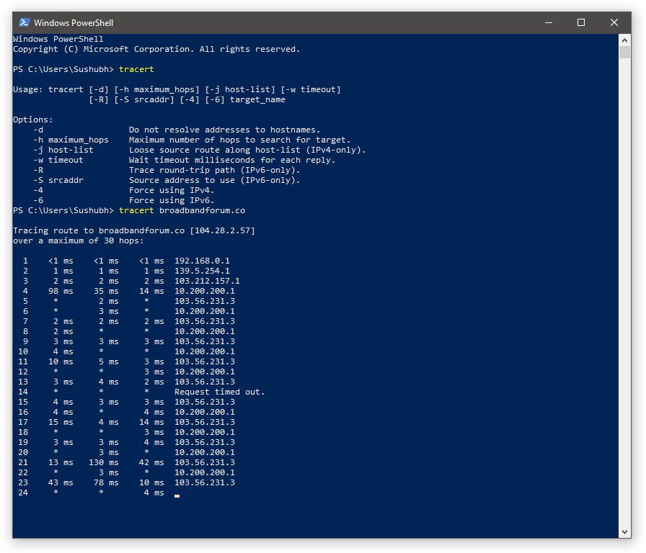Click the "Windows PowerShell" title bar text
The height and width of the screenshot is (553, 646).
(x=74, y=22)
